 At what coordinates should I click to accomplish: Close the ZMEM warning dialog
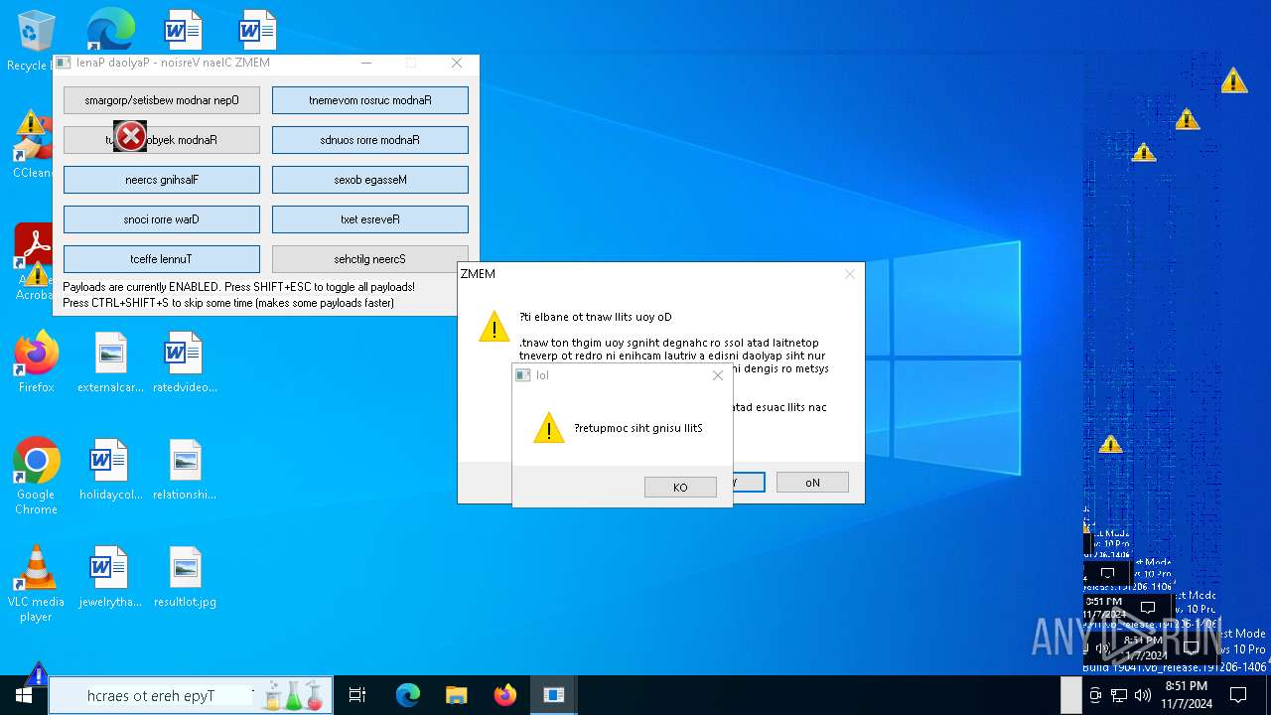click(x=849, y=274)
